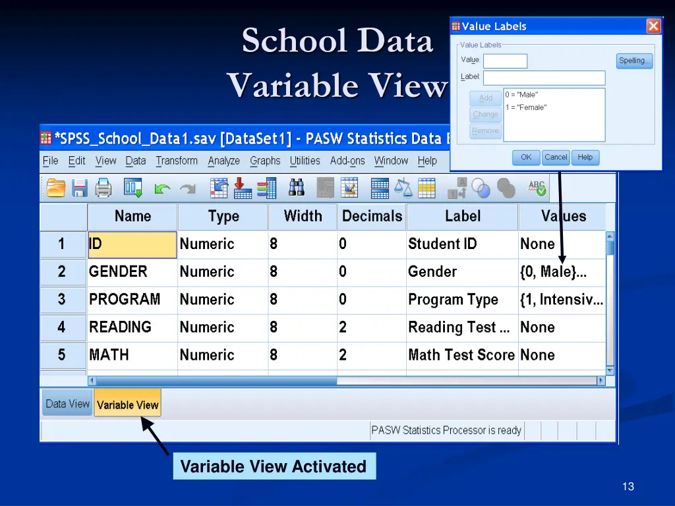Screen dimensions: 675x506
Task: Click the Open data document folder icon
Action: point(56,188)
